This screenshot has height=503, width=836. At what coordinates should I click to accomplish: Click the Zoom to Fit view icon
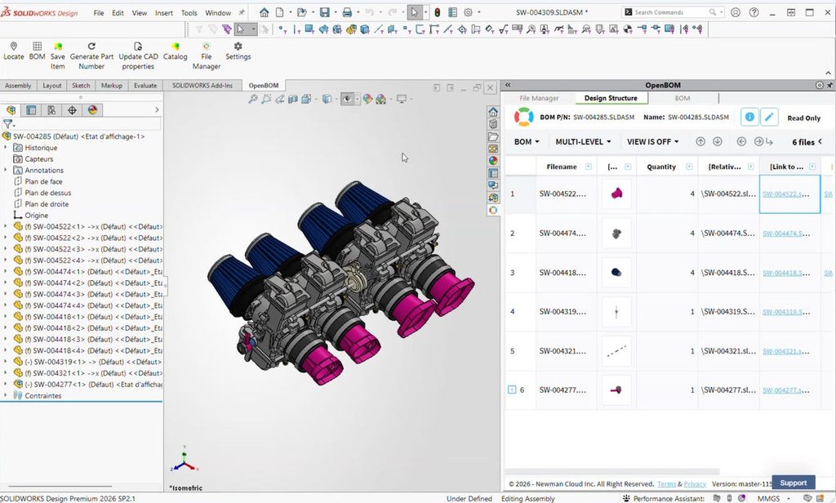tap(253, 99)
